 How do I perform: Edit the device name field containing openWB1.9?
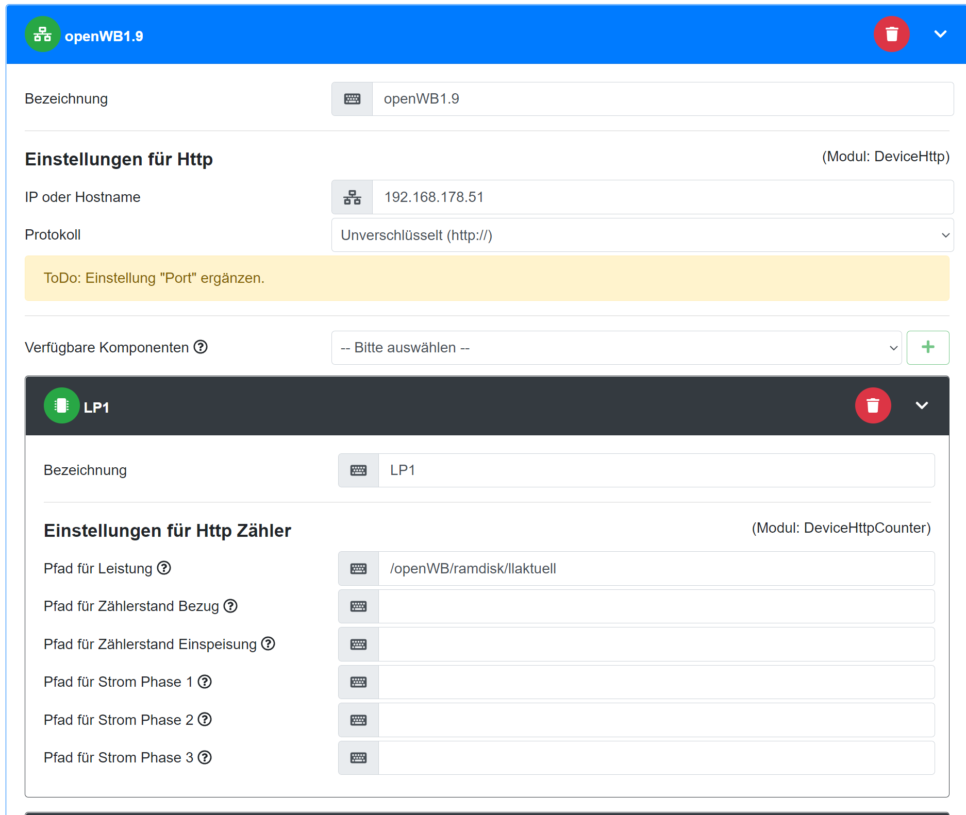point(663,99)
